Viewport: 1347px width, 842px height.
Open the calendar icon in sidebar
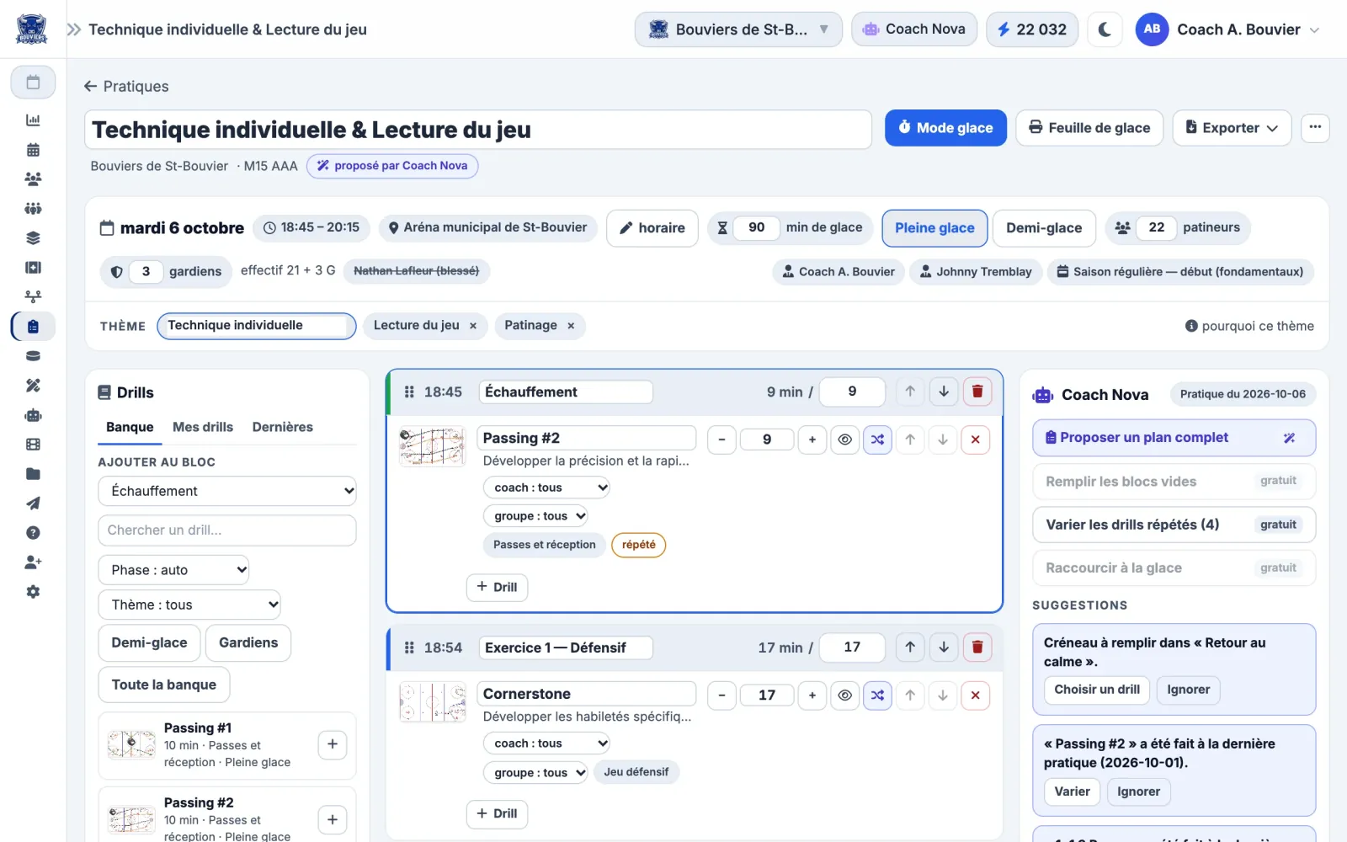tap(33, 83)
